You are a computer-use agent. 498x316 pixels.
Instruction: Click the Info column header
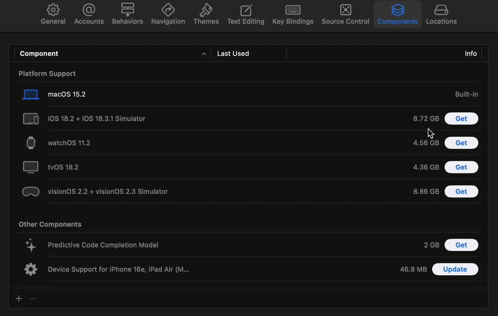tap(471, 54)
